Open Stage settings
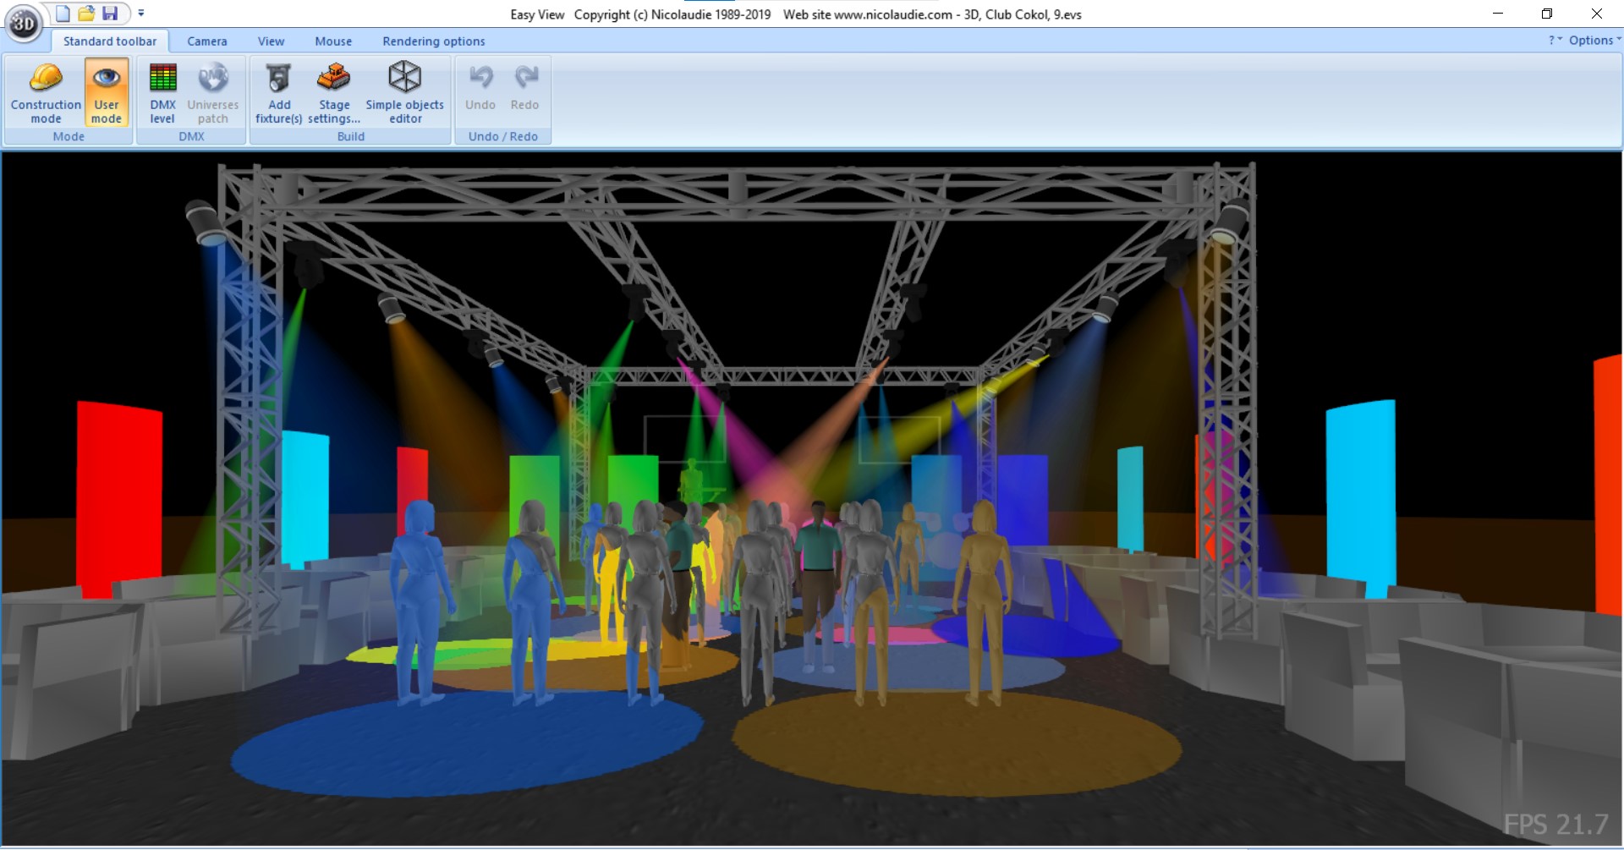The width and height of the screenshot is (1624, 850). [334, 93]
